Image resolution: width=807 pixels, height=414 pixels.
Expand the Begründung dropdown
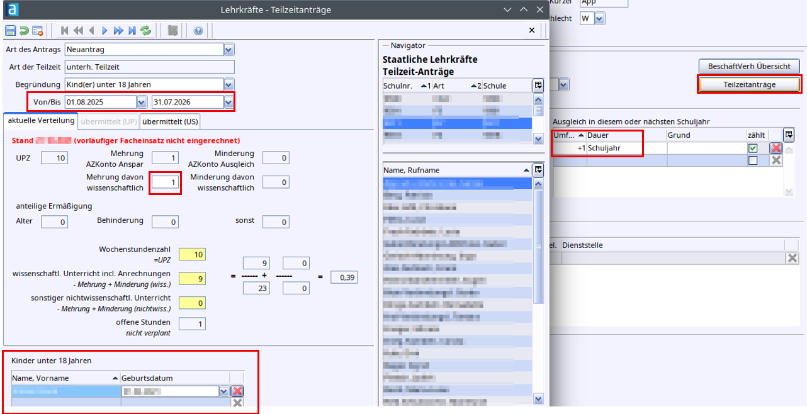click(x=229, y=84)
